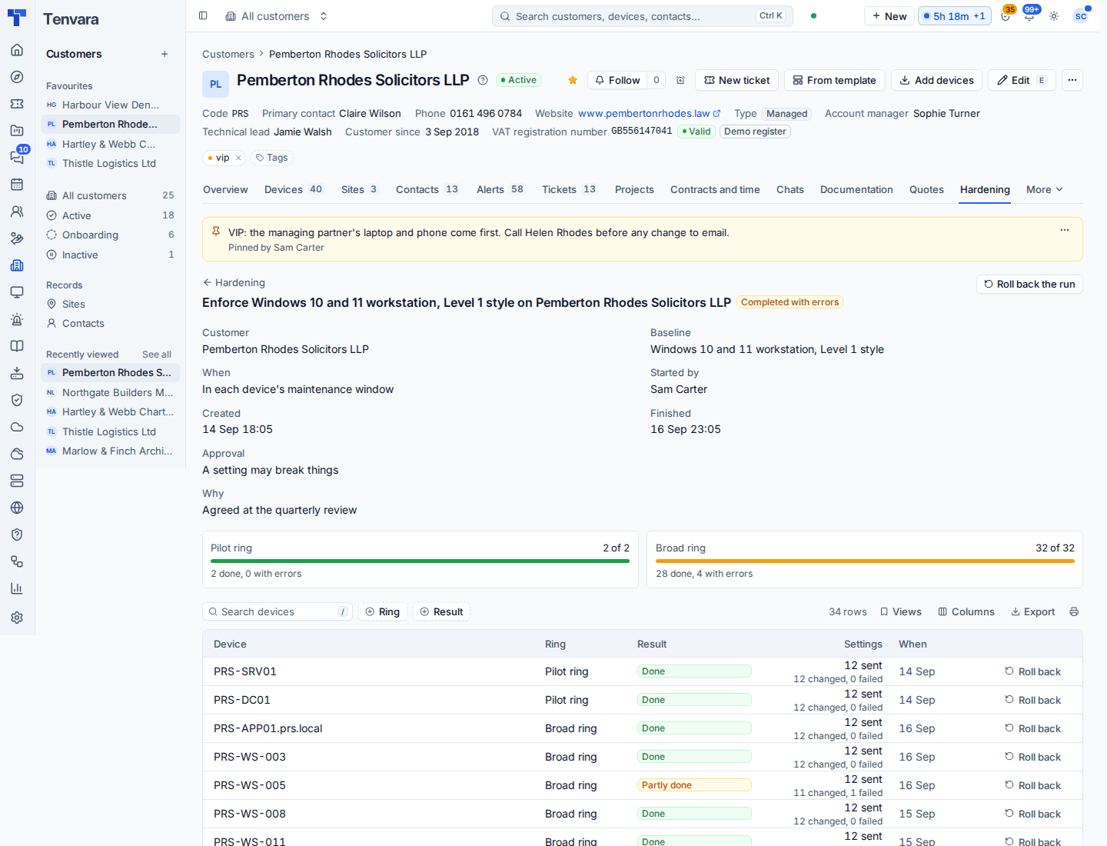Click the home icon in left rail

tap(17, 50)
